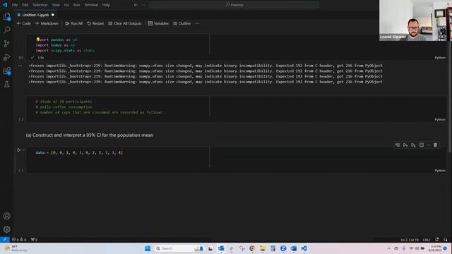The width and height of the screenshot is (452, 254).
Task: Open the Explorer view in activity bar
Action: [6, 16]
